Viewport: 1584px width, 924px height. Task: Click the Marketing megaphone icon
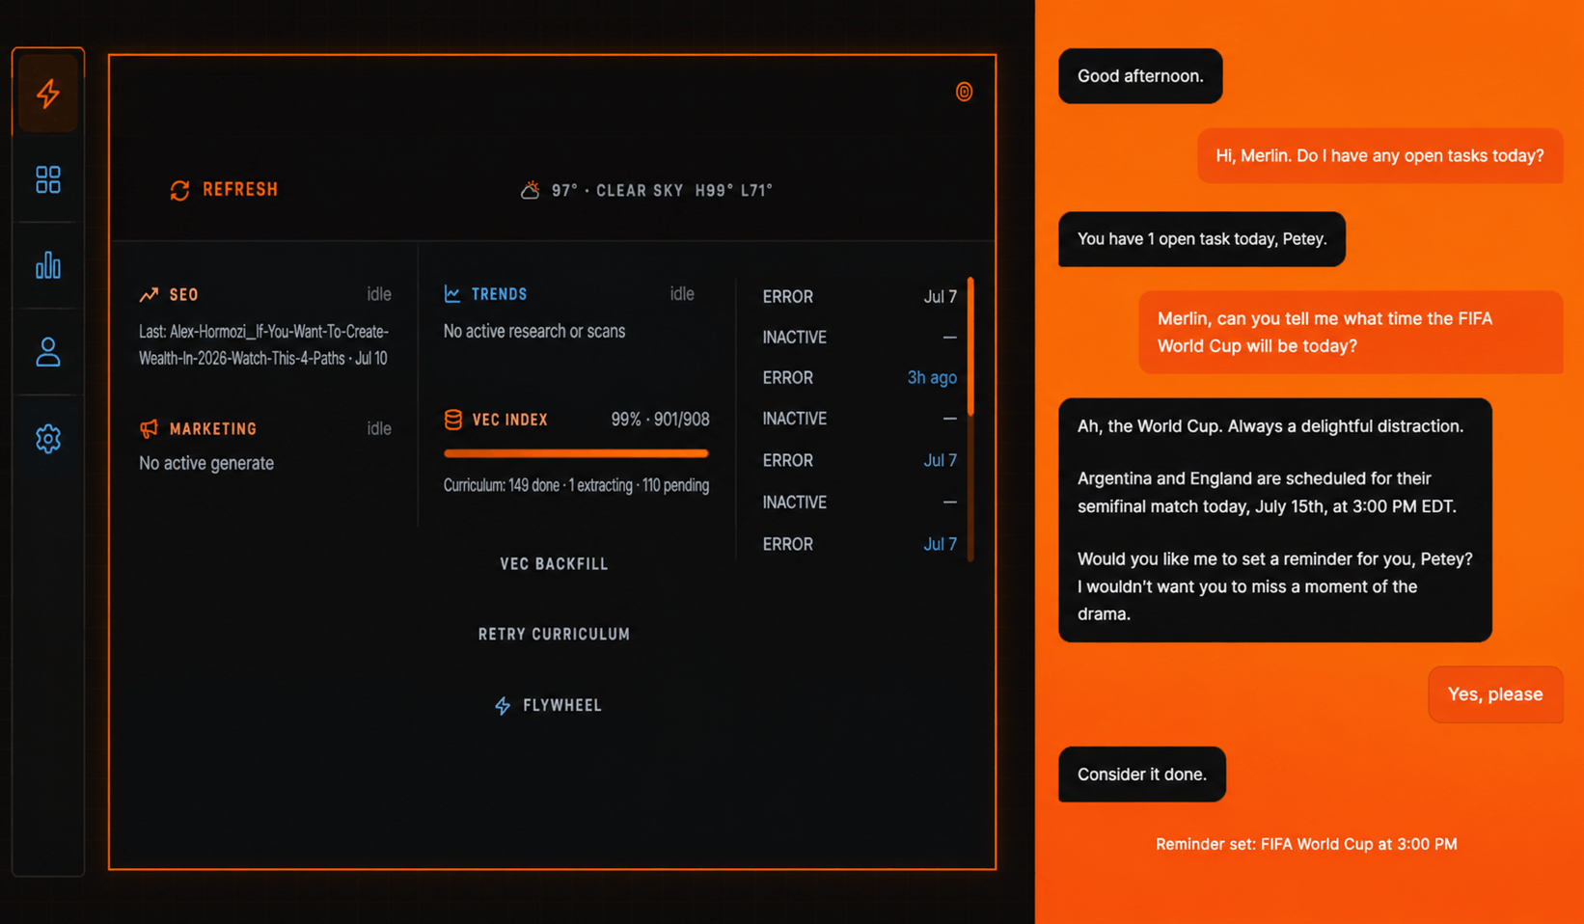(149, 428)
